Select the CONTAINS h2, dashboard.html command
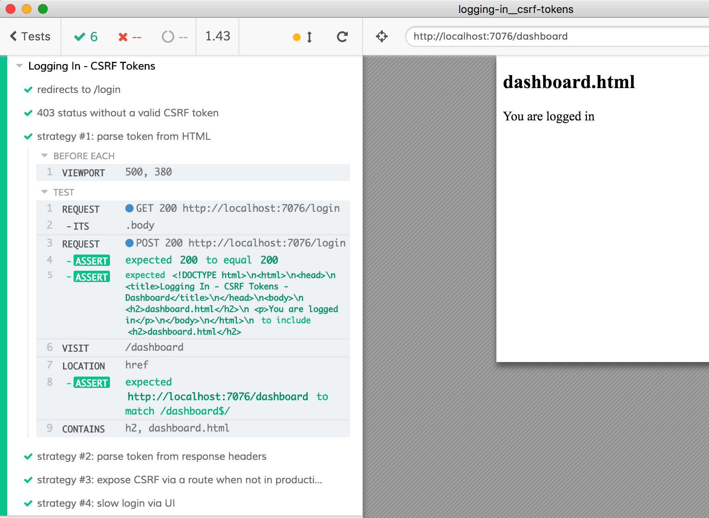709x518 pixels. click(x=193, y=429)
